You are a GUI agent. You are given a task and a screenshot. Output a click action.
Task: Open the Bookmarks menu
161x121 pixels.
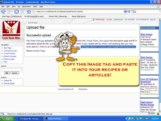click(x=26, y=7)
